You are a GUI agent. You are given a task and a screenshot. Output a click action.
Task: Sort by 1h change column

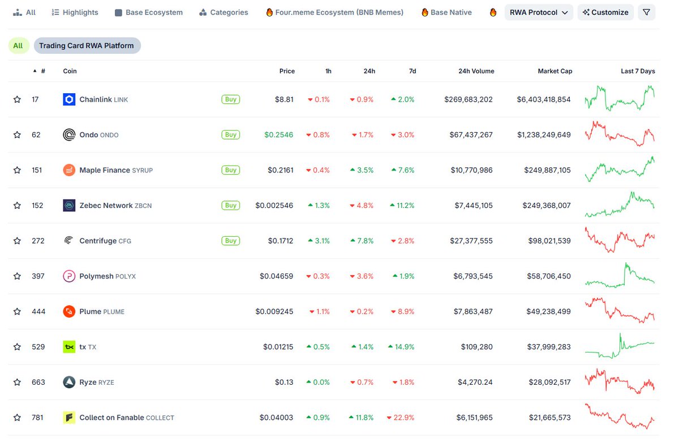click(x=328, y=71)
